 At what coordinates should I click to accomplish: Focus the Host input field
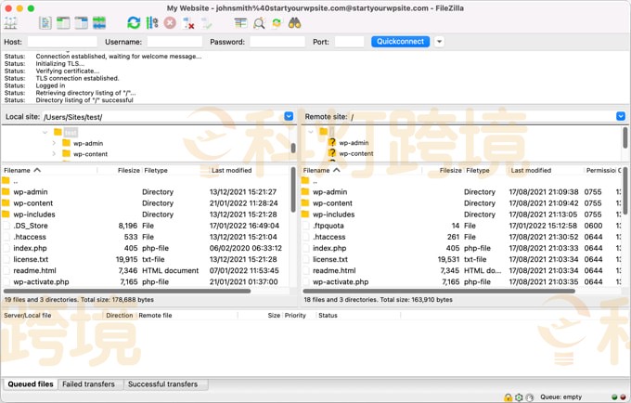pos(62,42)
